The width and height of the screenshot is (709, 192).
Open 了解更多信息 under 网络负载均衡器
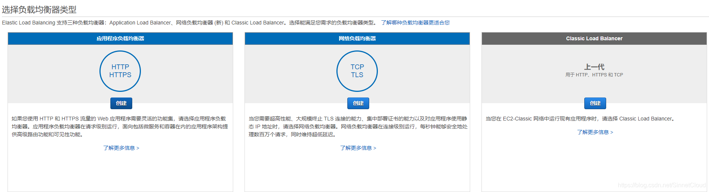[x=358, y=148]
